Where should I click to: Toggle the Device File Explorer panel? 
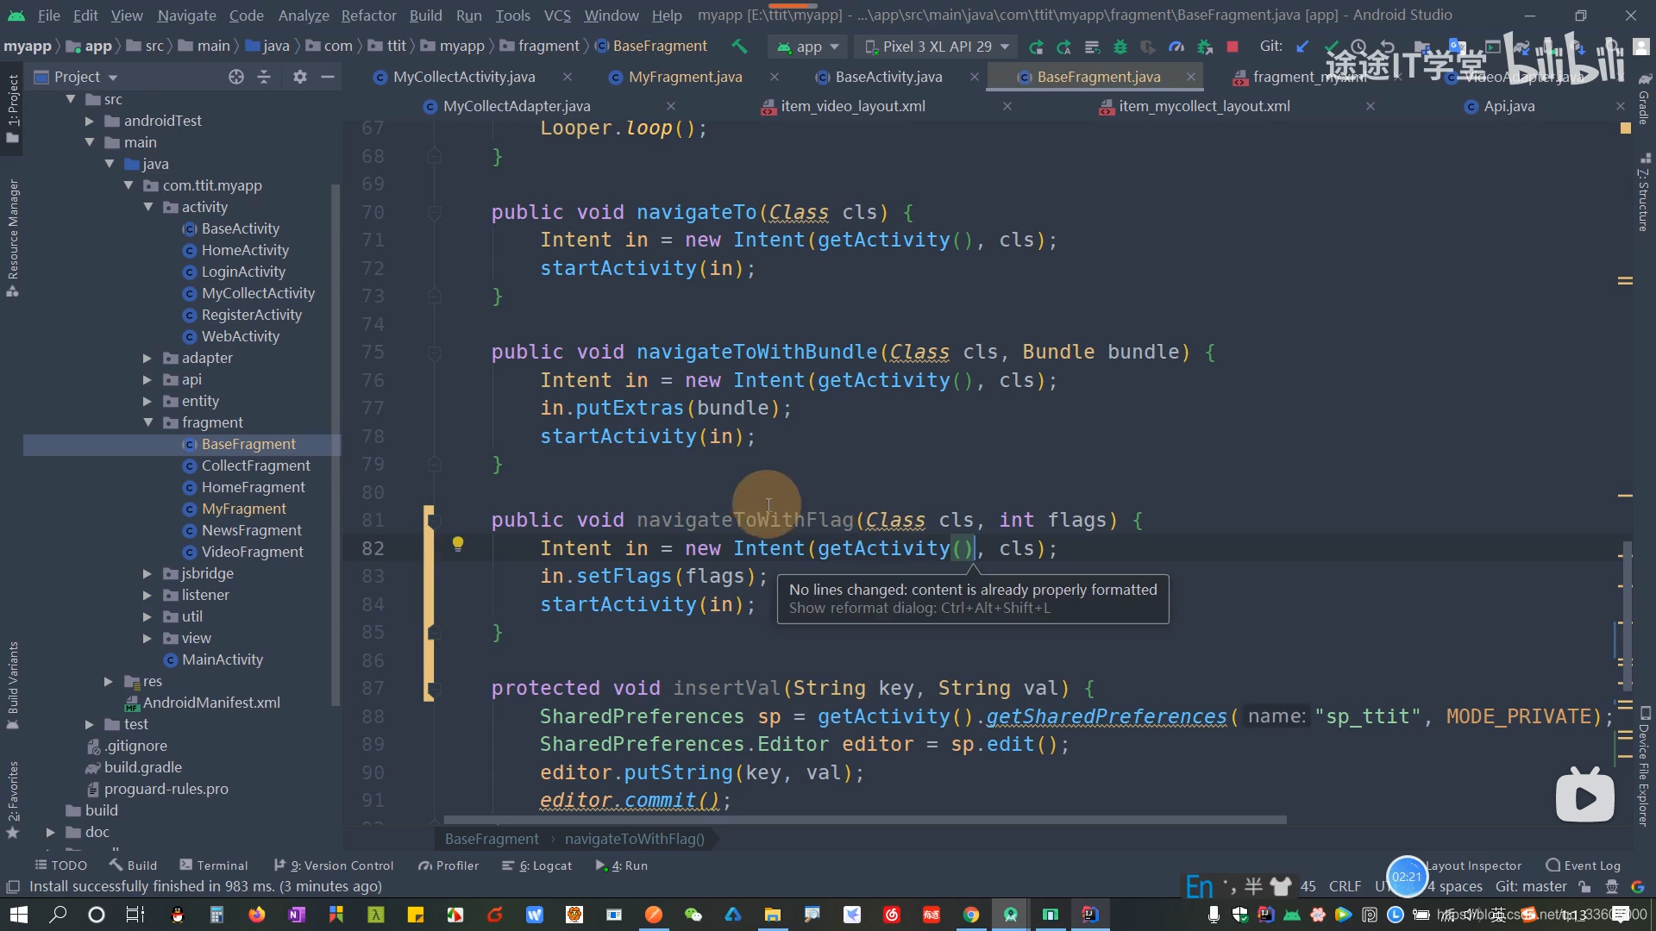1644,766
